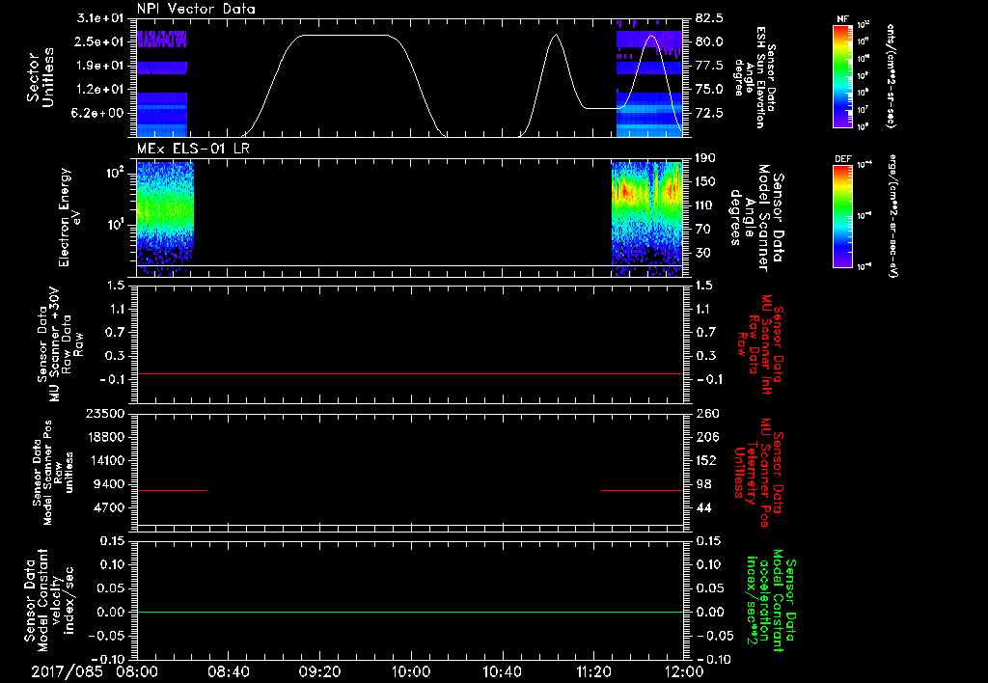Click the "12:00" end time label

pos(684,671)
